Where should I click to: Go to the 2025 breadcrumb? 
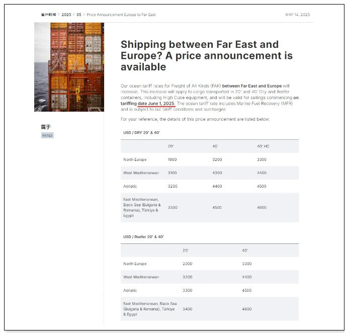(66, 15)
